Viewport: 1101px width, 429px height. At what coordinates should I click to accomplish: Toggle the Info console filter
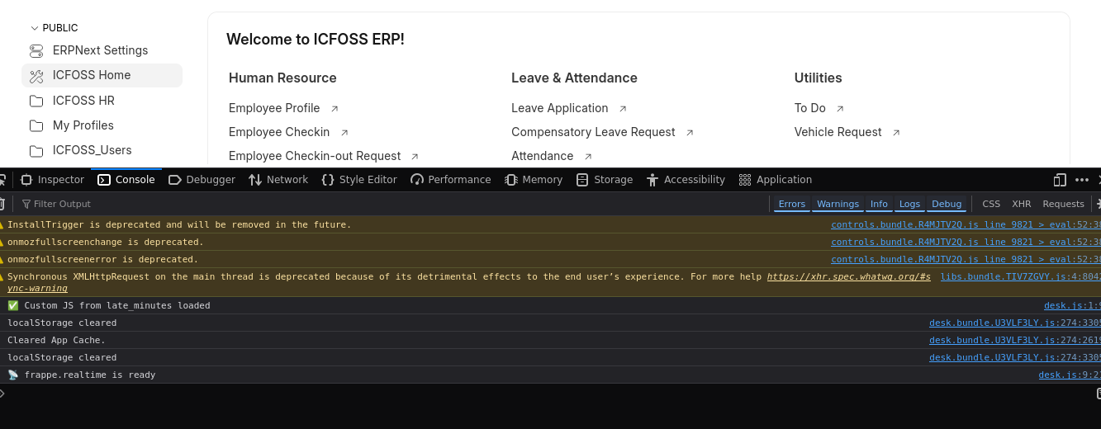(879, 204)
